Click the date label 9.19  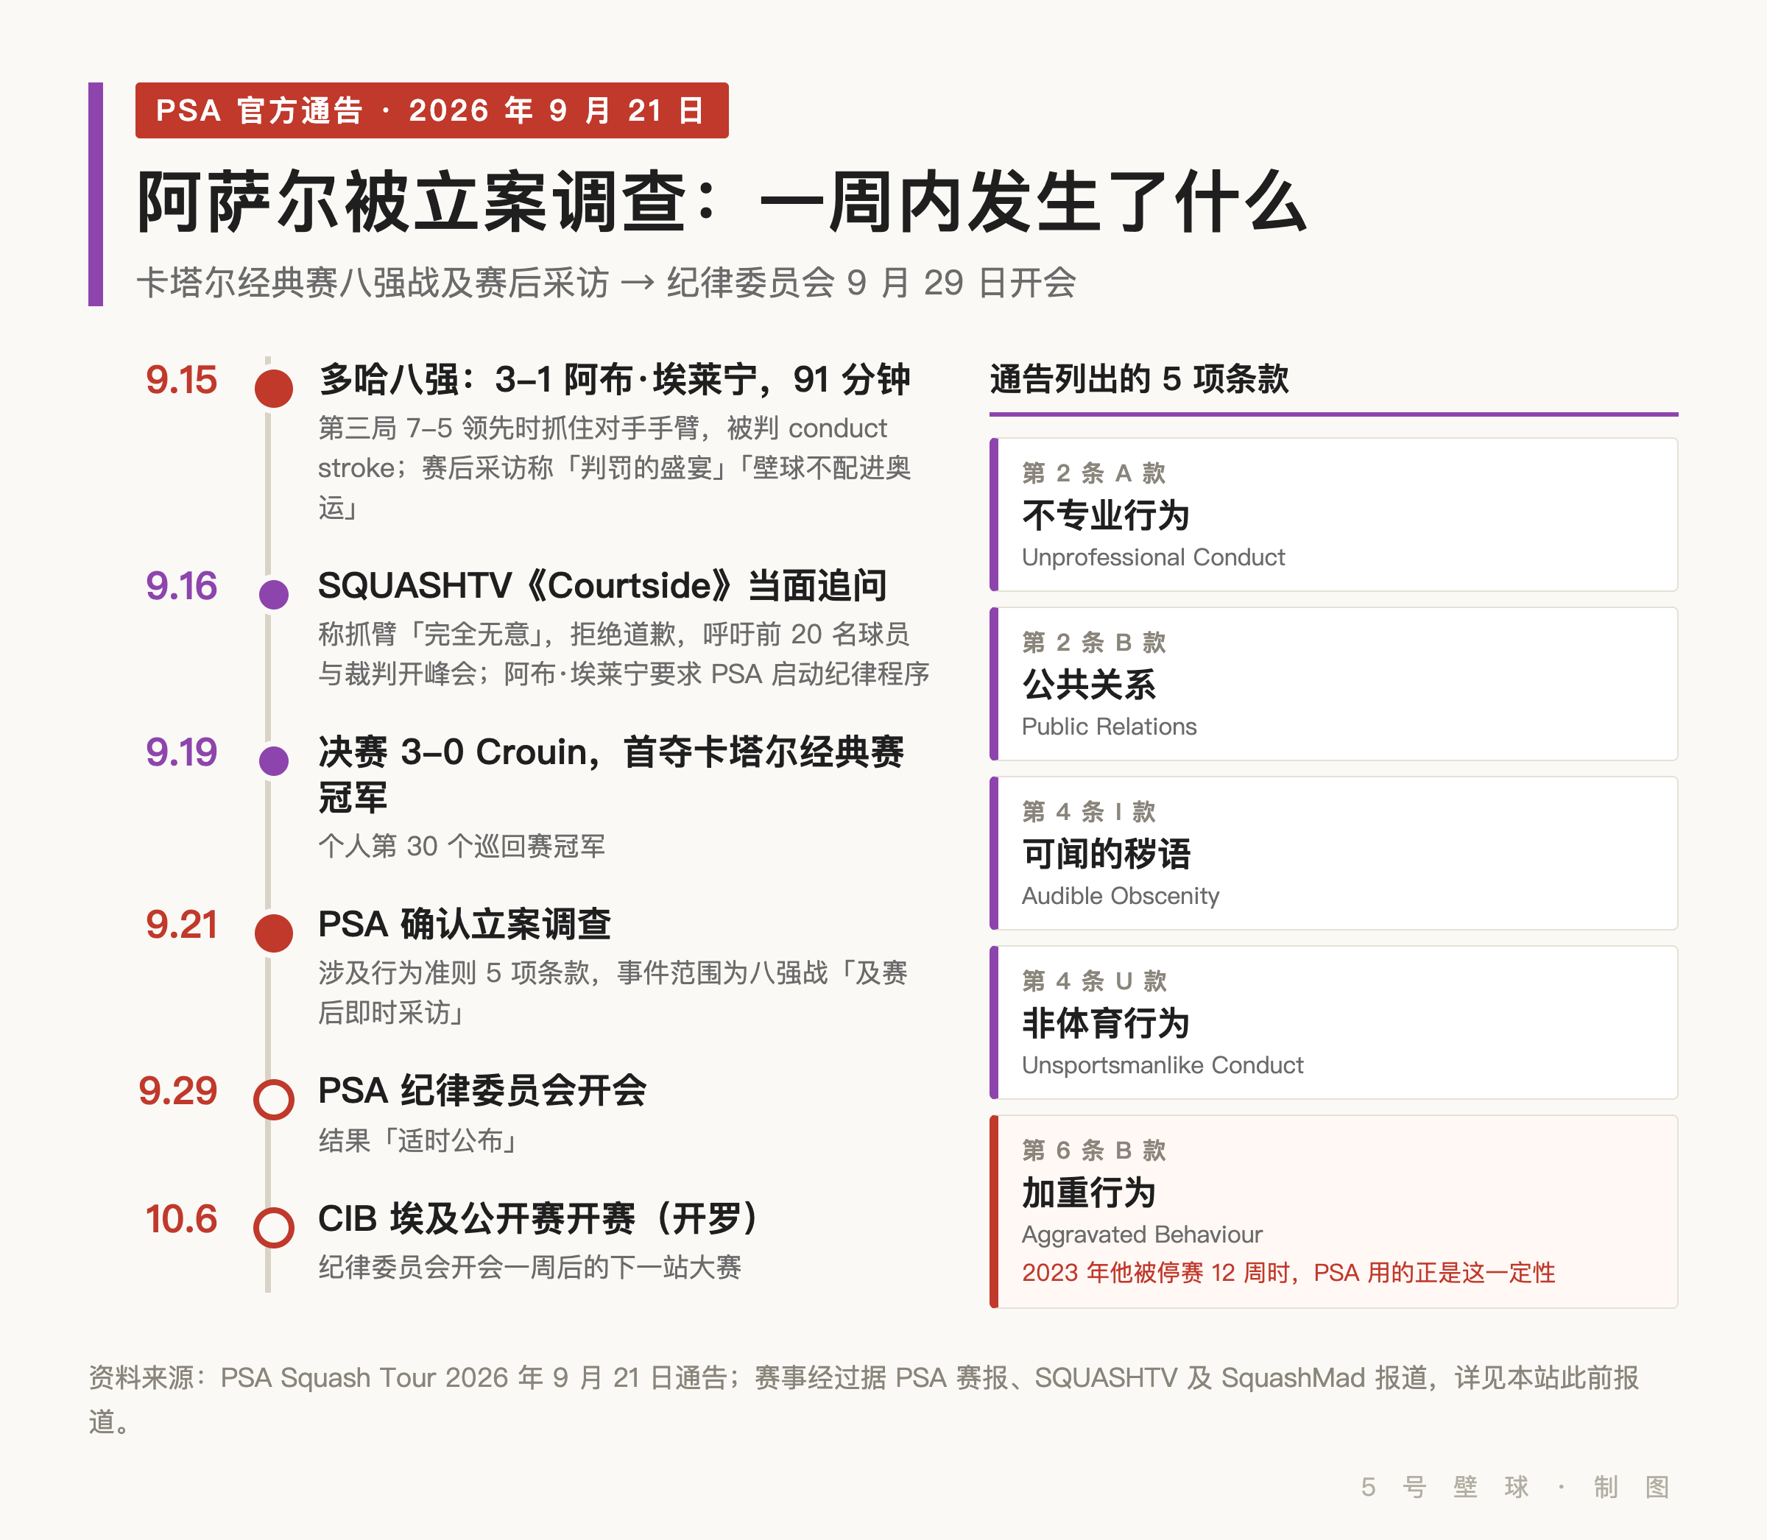(x=181, y=752)
